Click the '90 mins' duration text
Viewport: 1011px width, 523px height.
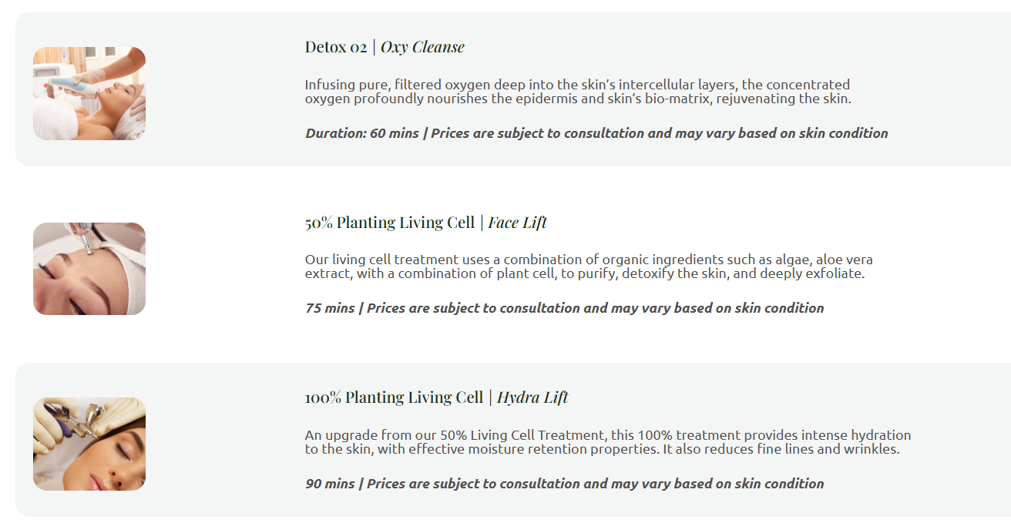(x=330, y=484)
